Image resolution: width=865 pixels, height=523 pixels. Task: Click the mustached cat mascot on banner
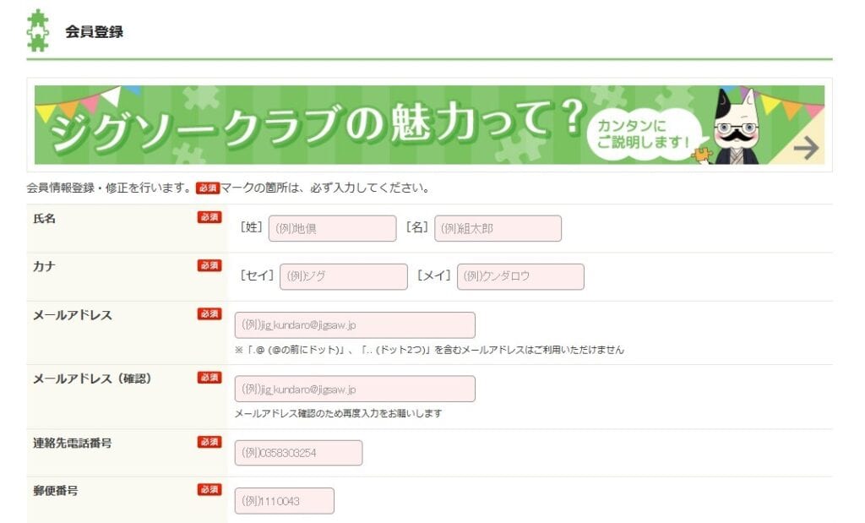click(736, 127)
